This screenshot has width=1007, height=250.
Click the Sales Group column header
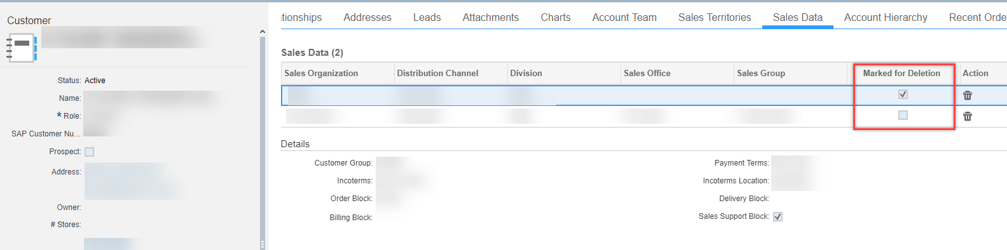pos(761,73)
